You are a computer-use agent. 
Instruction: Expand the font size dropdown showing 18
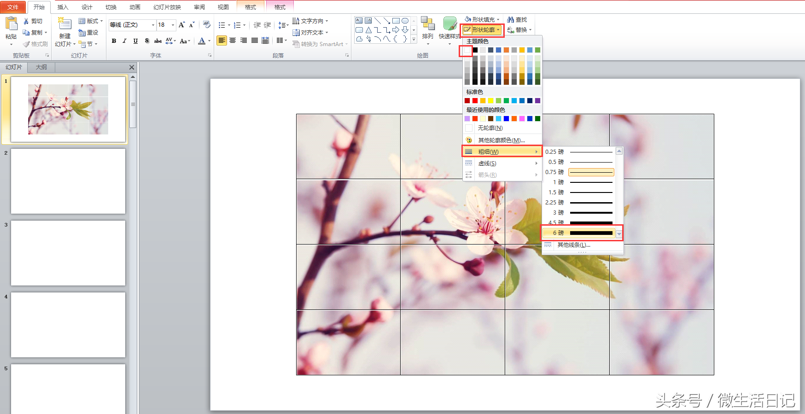(173, 25)
